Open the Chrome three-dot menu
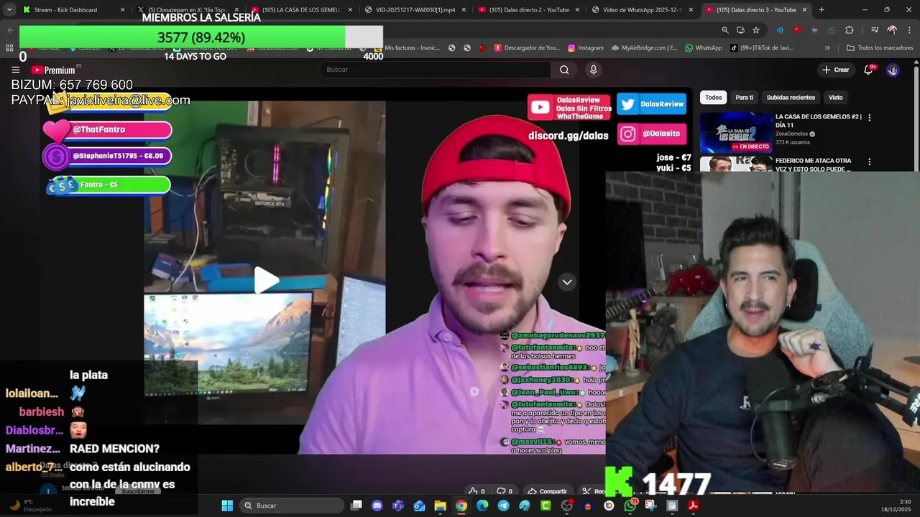Screen dimensions: 920x517 pyautogui.click(x=908, y=30)
